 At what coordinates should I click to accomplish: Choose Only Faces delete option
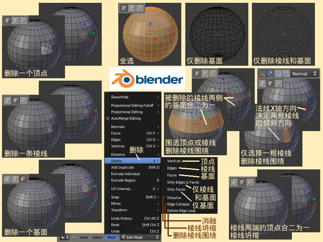click(x=176, y=189)
